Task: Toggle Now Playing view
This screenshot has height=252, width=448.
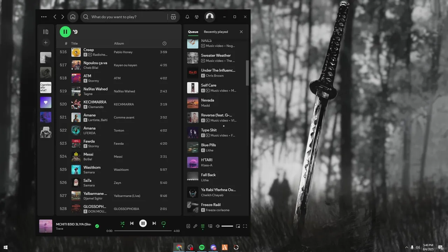Action: pyautogui.click(x=188, y=226)
